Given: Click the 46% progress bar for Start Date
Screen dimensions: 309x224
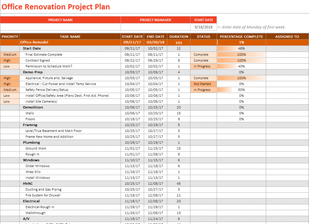Looking at the screenshot, I should pos(241,48).
